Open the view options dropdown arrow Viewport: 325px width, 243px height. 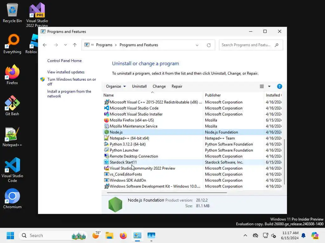269,86
